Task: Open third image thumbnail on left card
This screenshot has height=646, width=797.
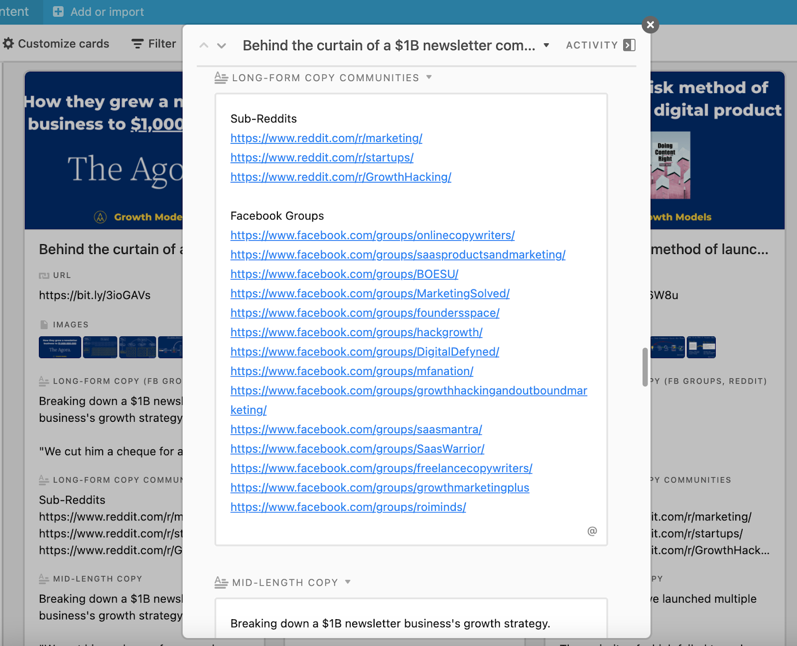Action: pyautogui.click(x=137, y=347)
